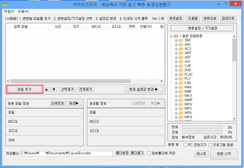Move the selected file down with ▼

(54, 89)
